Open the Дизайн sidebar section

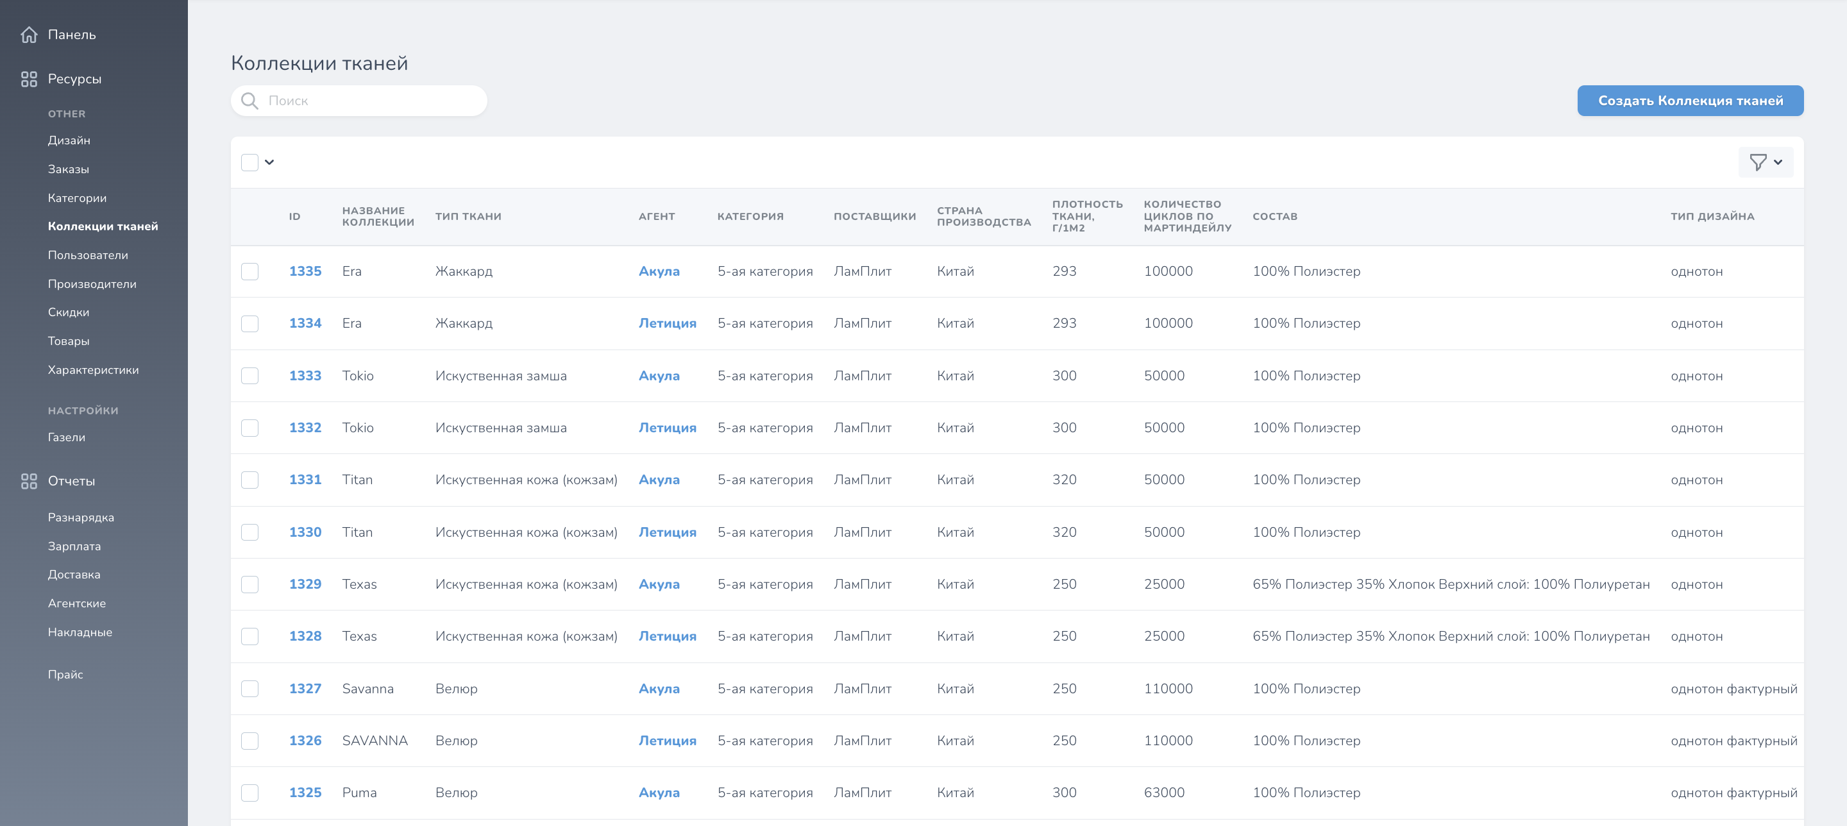pos(69,140)
